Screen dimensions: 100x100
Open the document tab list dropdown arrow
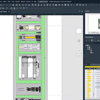click(80, 11)
